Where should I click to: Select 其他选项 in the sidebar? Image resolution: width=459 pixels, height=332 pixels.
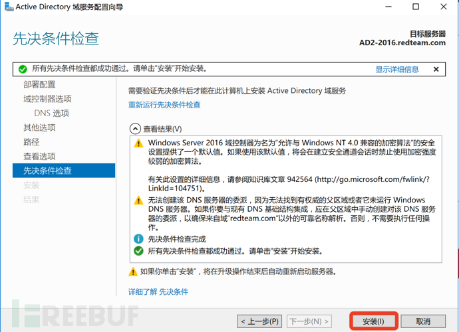tap(39, 127)
